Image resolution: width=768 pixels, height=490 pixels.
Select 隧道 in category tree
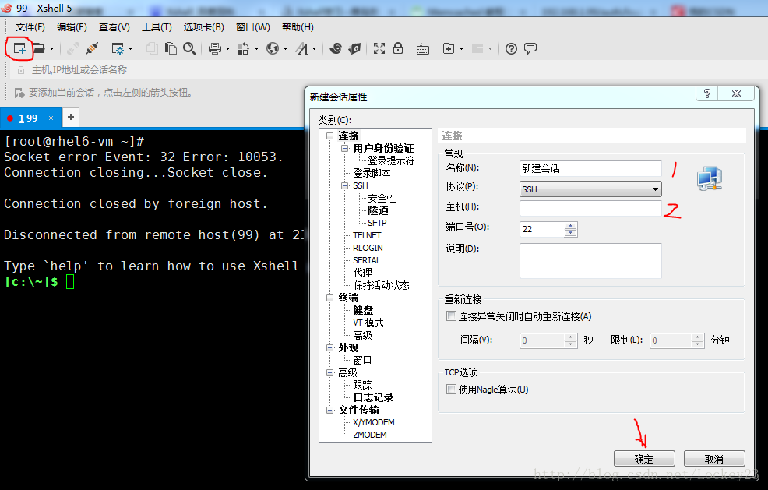tap(378, 210)
